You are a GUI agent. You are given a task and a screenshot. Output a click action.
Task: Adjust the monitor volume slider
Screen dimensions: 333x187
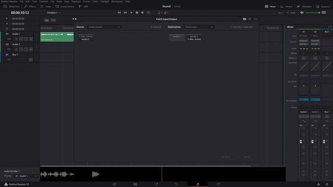click(x=313, y=12)
